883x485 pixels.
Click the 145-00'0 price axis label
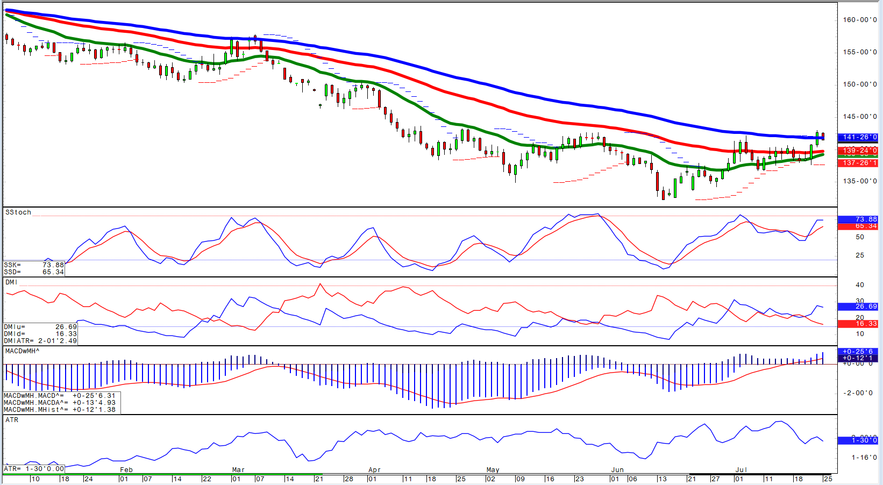860,117
